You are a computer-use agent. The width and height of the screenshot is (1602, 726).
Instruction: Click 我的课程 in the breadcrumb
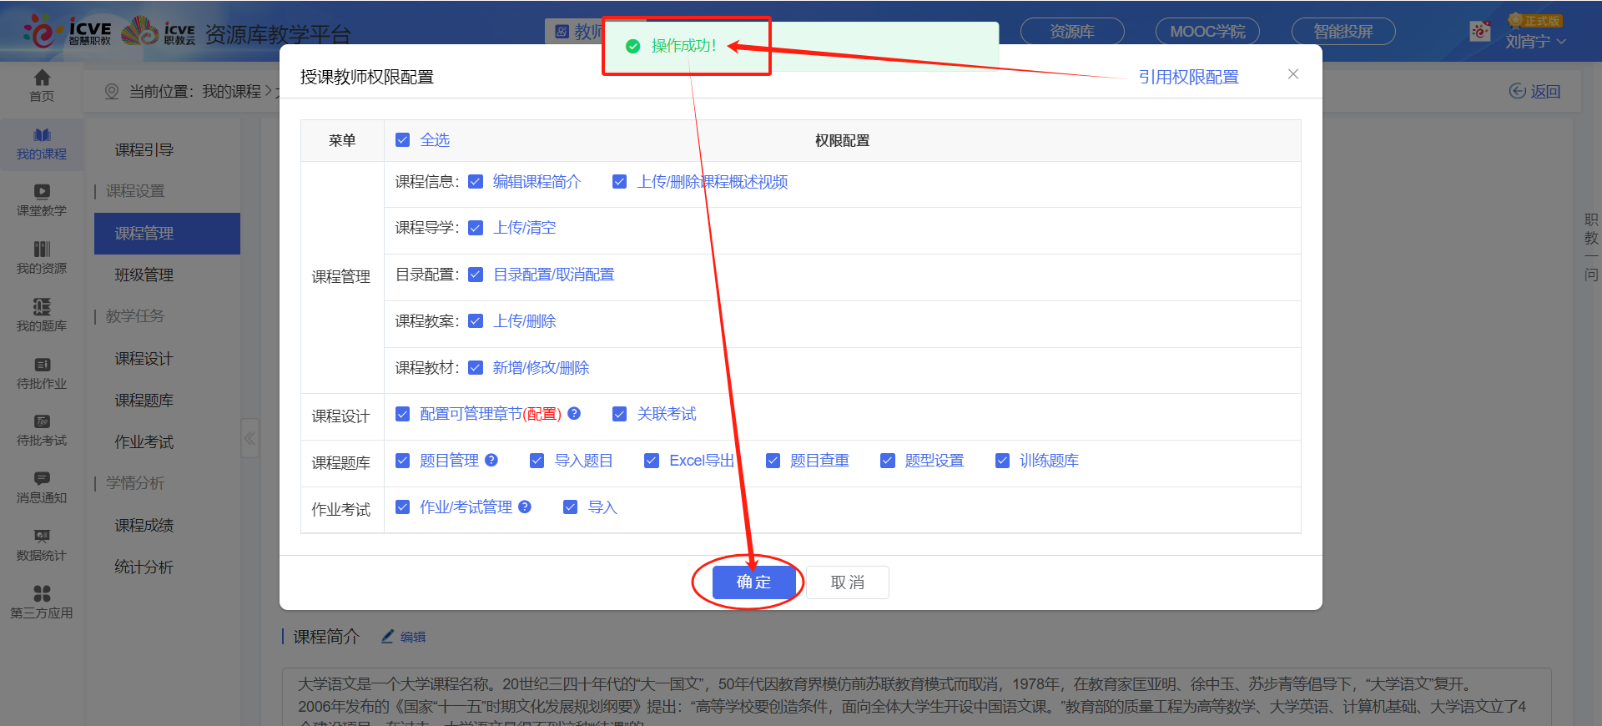(x=232, y=91)
